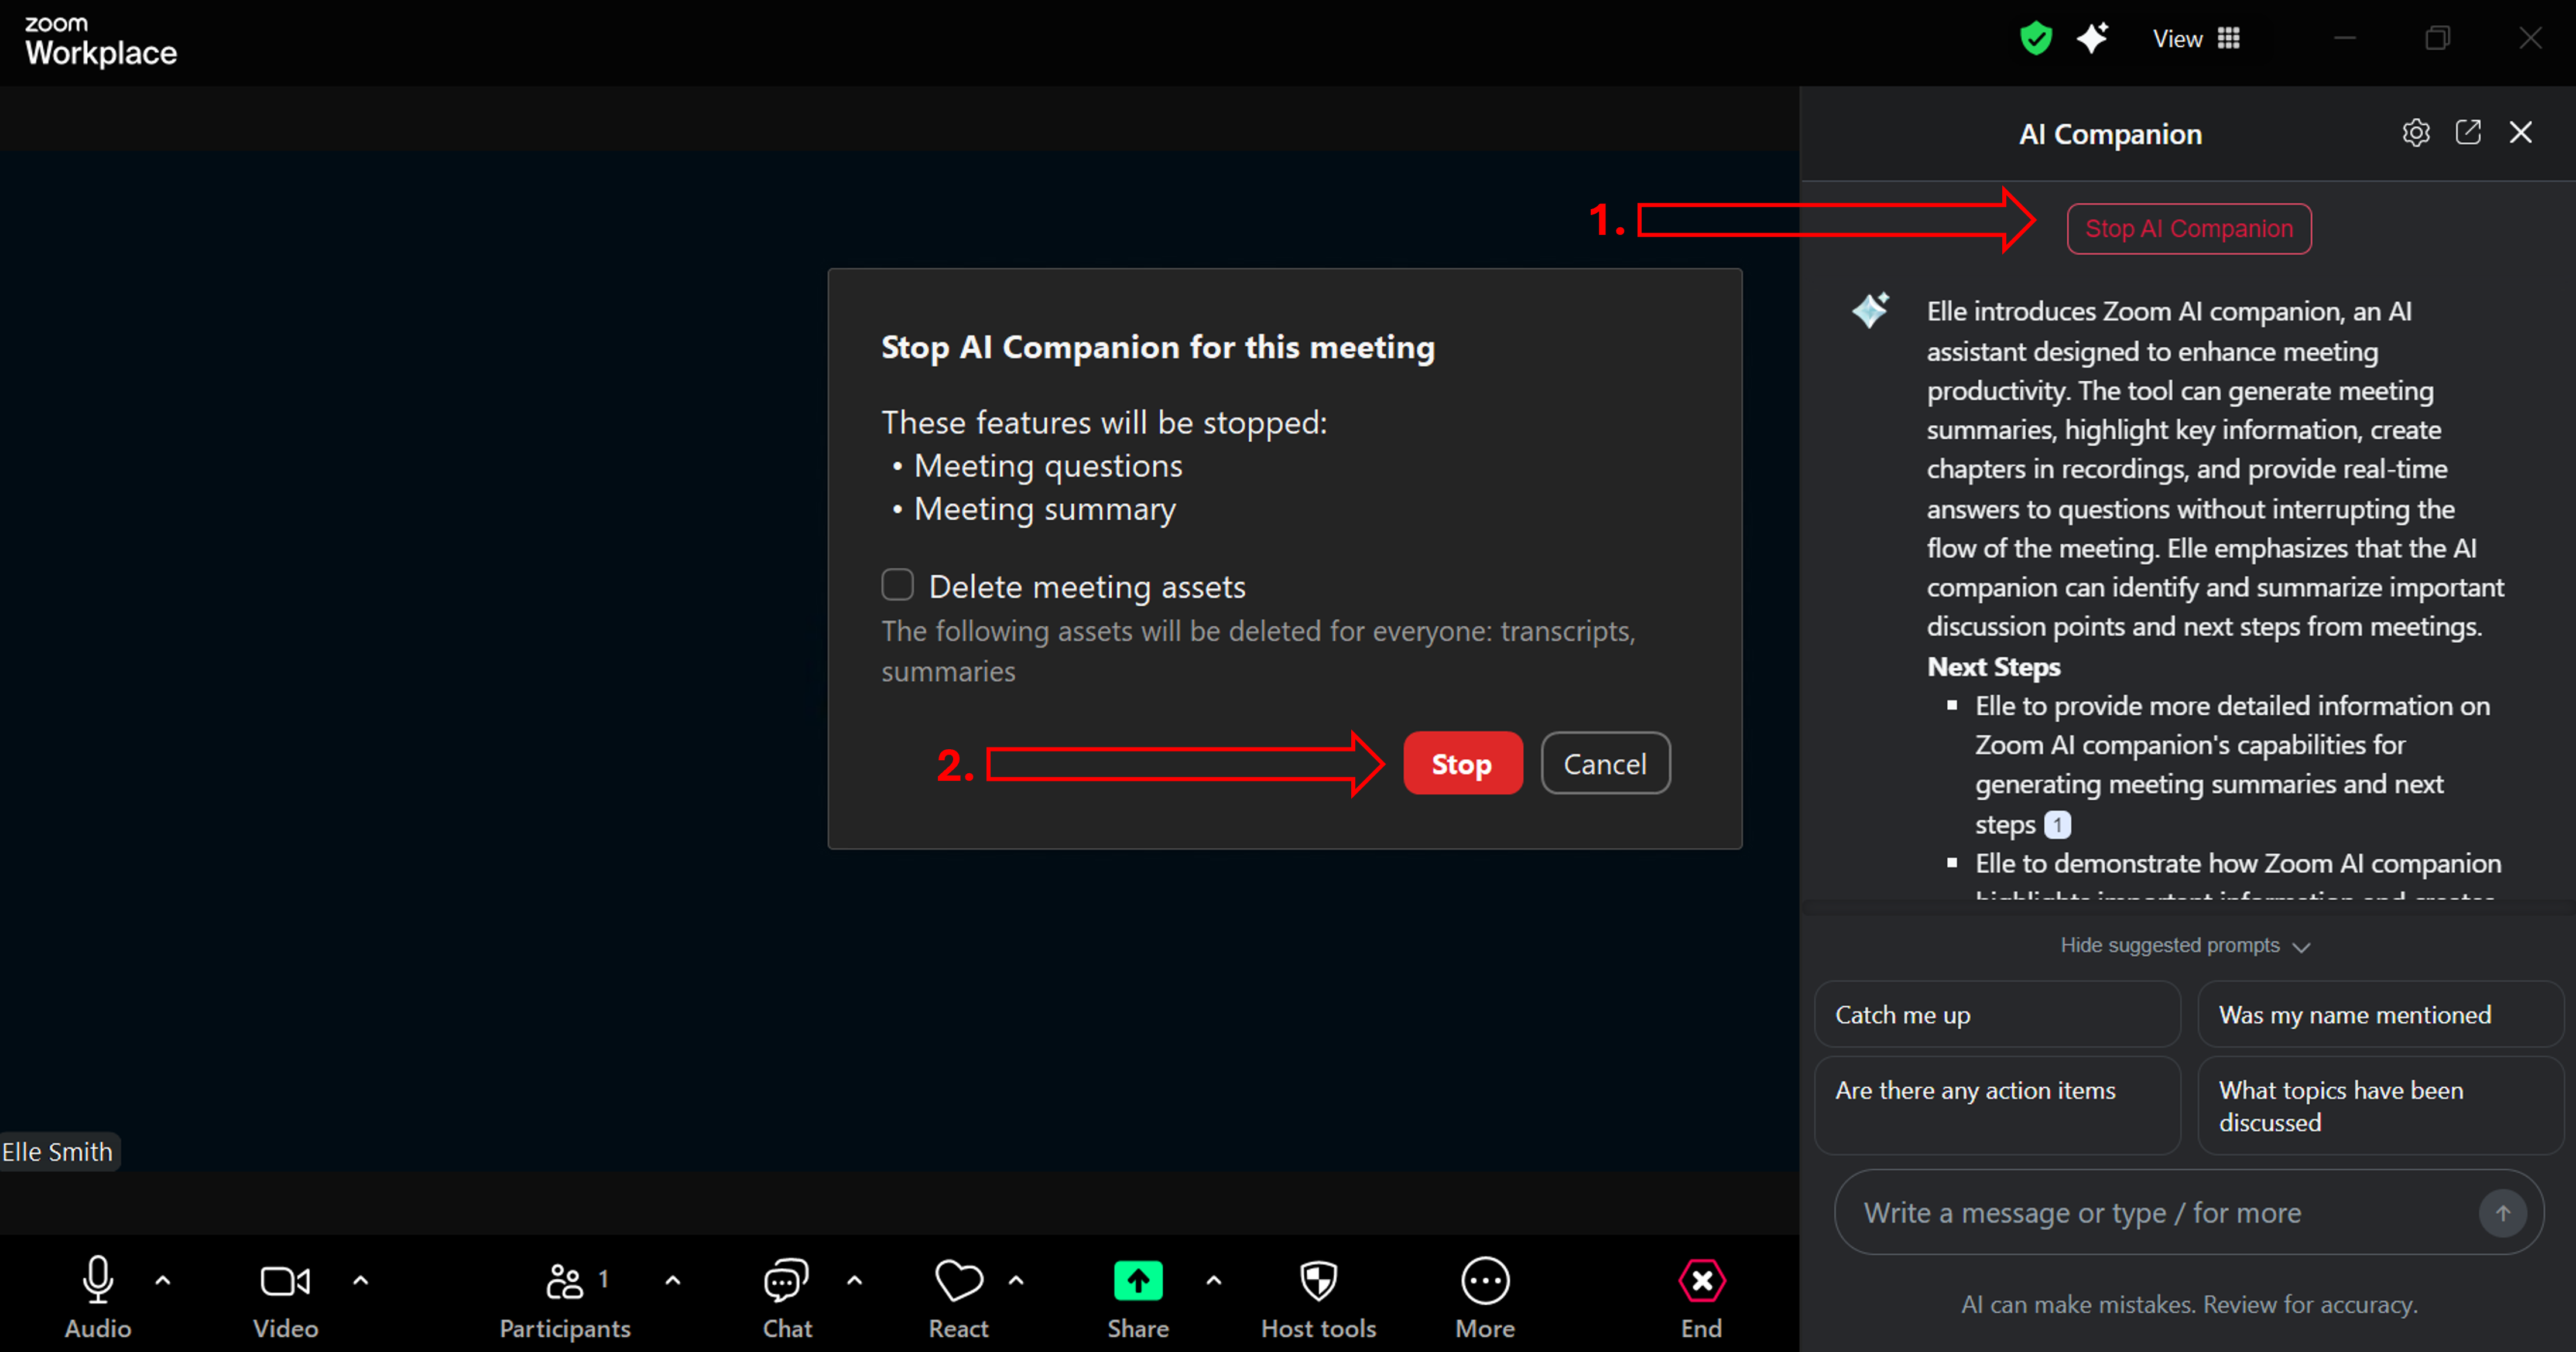
Task: Minimize the Zoom window
Action: point(2345,38)
